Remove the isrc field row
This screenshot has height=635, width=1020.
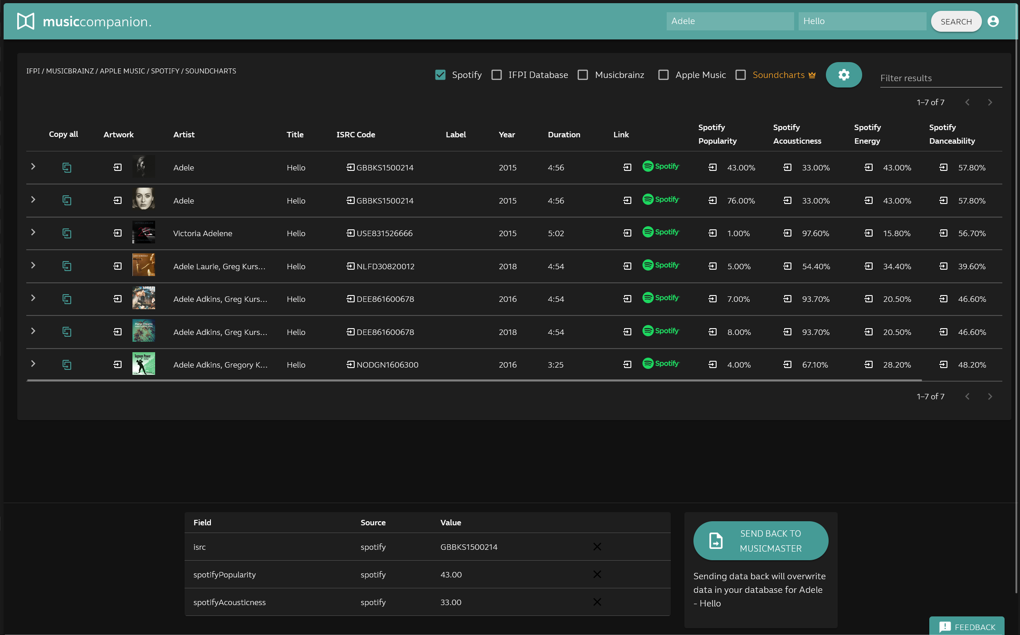click(597, 547)
